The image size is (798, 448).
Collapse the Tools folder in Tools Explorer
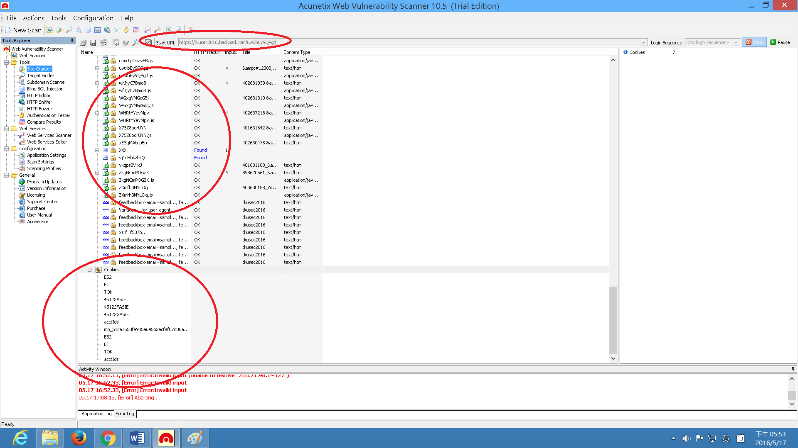click(6, 62)
